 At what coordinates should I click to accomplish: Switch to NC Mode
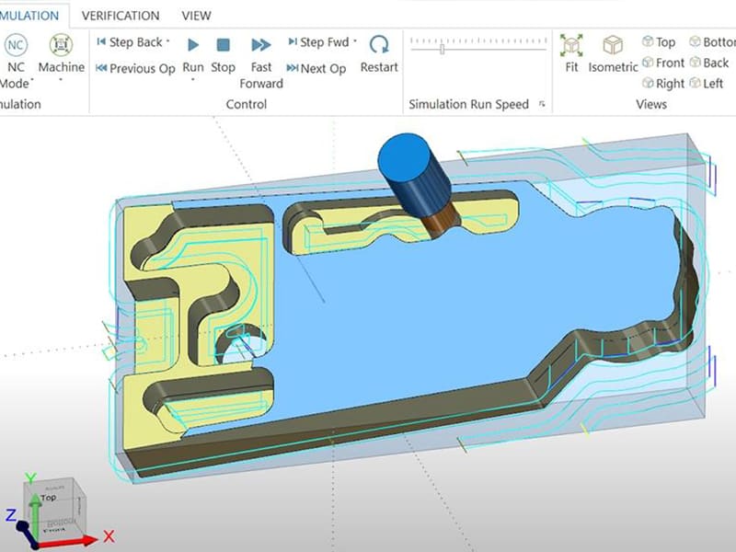tap(15, 61)
